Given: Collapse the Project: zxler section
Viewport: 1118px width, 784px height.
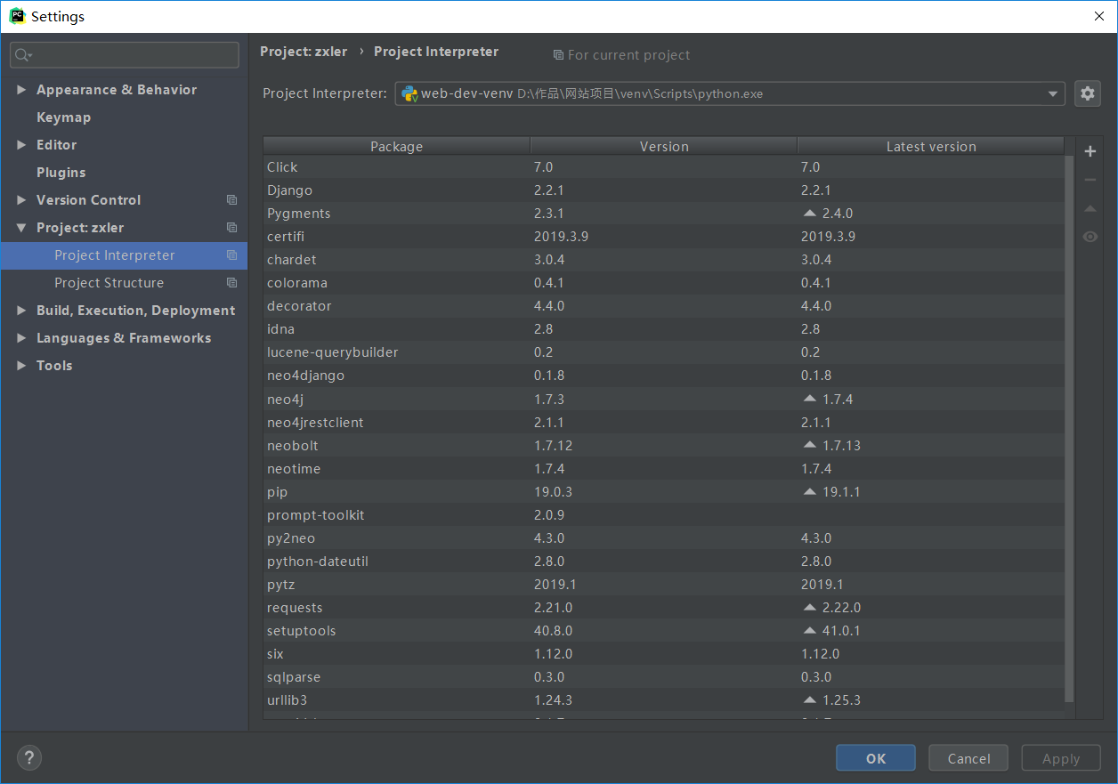Looking at the screenshot, I should 21,228.
